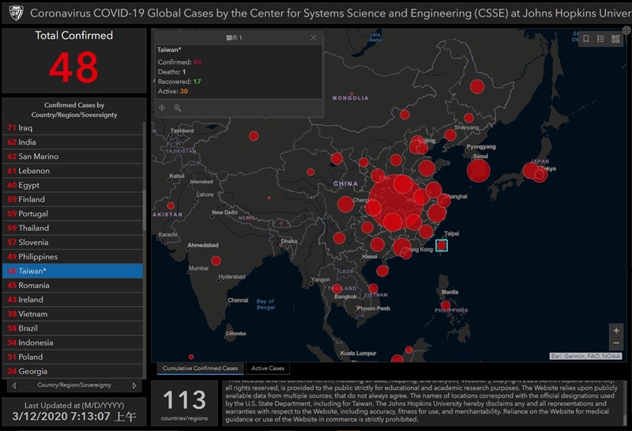Select Indonesia in the country list
The image size is (632, 431).
pyautogui.click(x=73, y=342)
